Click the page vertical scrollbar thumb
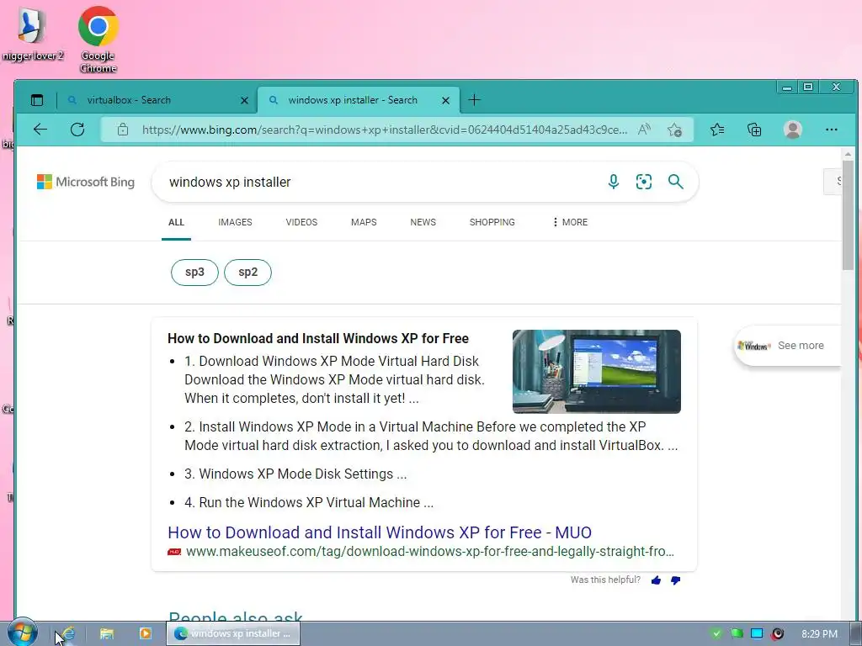Viewport: 862px width, 646px height. click(x=848, y=214)
